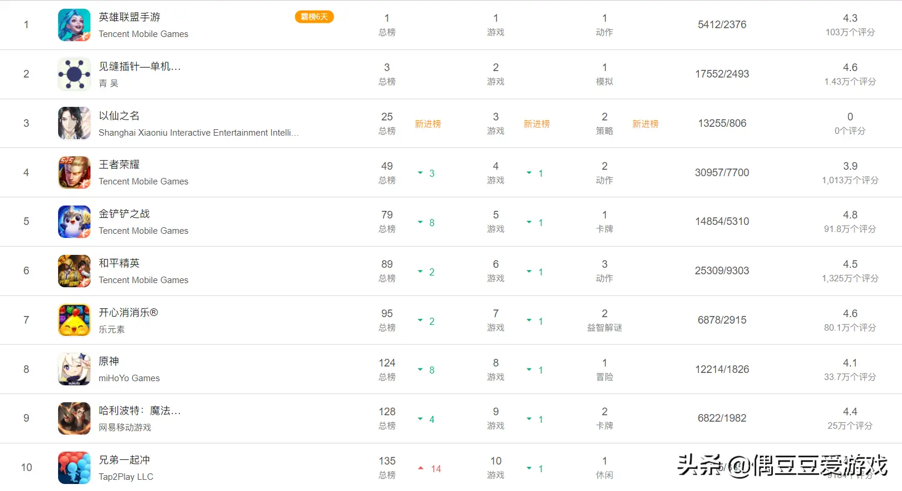Screen dimensions: 902x491
Task: Click the 王者荣耀 title link
Action: (x=119, y=164)
